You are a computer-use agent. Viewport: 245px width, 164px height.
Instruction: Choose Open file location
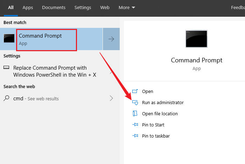pyautogui.click(x=160, y=114)
